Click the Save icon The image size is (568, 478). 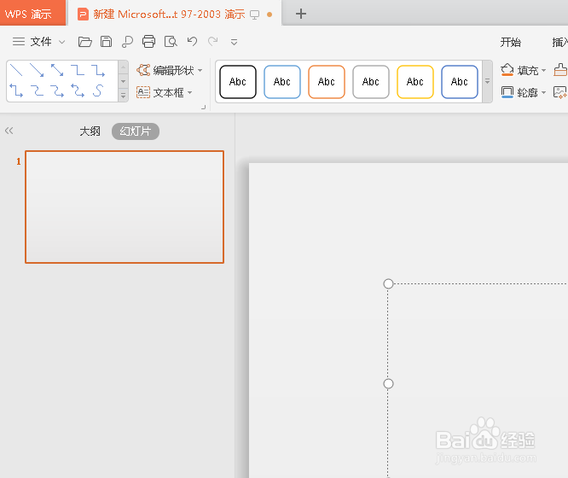106,42
